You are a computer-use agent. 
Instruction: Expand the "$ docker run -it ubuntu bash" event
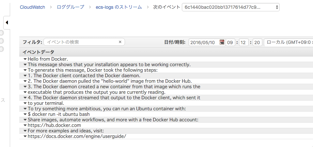tap(25, 114)
